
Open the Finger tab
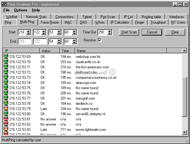[140, 22]
